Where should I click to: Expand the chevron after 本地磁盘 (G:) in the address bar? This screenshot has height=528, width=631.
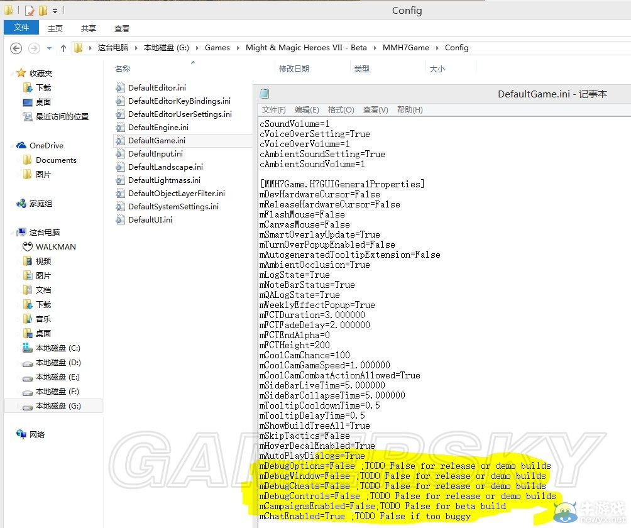[197, 48]
